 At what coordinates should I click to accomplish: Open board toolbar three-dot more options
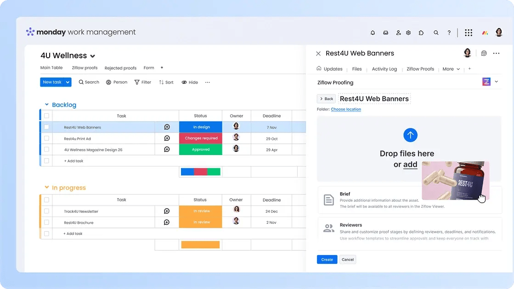coord(208,82)
